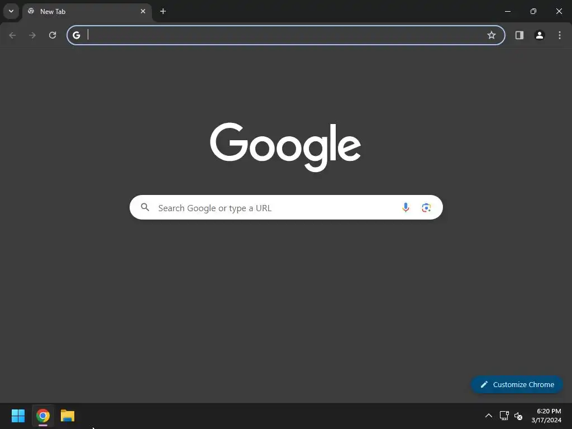Image resolution: width=572 pixels, height=429 pixels.
Task: Open the clock showing 6:20 PM
Action: pyautogui.click(x=546, y=416)
